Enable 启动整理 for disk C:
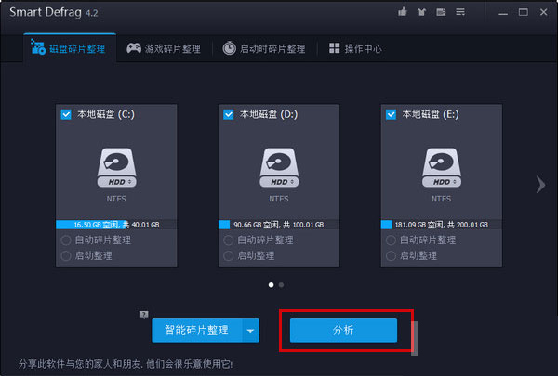The height and width of the screenshot is (376, 558). click(x=66, y=256)
